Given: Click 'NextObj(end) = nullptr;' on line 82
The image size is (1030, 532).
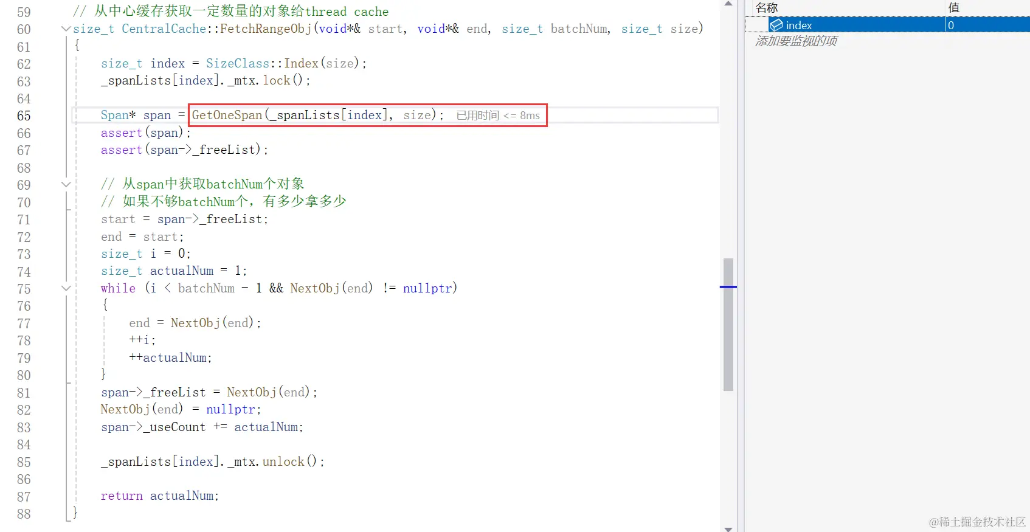Looking at the screenshot, I should click(181, 409).
